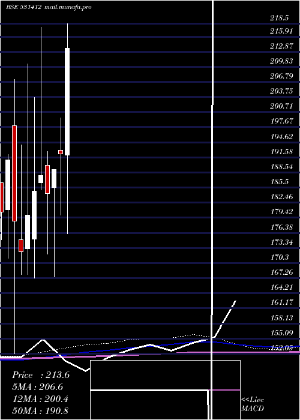This screenshot has height=420, width=300.
Task: Click the 200.71 price axis label
Action: tap(281, 106)
